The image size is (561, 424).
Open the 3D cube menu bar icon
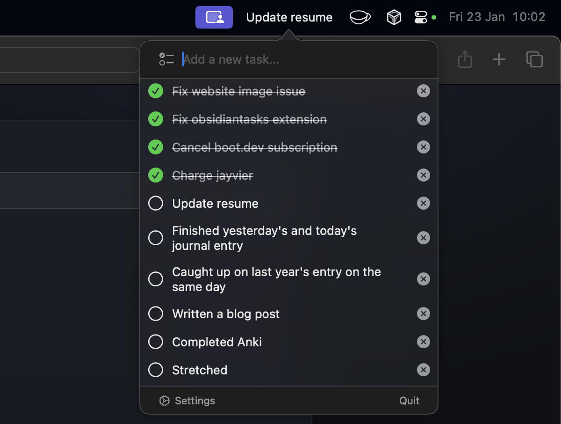[394, 18]
